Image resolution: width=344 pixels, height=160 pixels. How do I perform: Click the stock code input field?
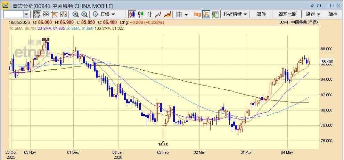(14, 15)
